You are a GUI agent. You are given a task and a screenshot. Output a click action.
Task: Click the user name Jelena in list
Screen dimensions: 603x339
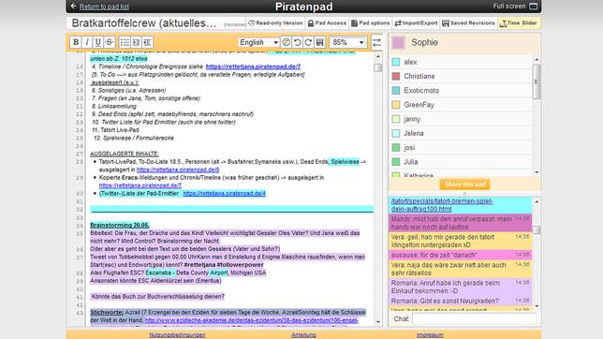pyautogui.click(x=414, y=133)
